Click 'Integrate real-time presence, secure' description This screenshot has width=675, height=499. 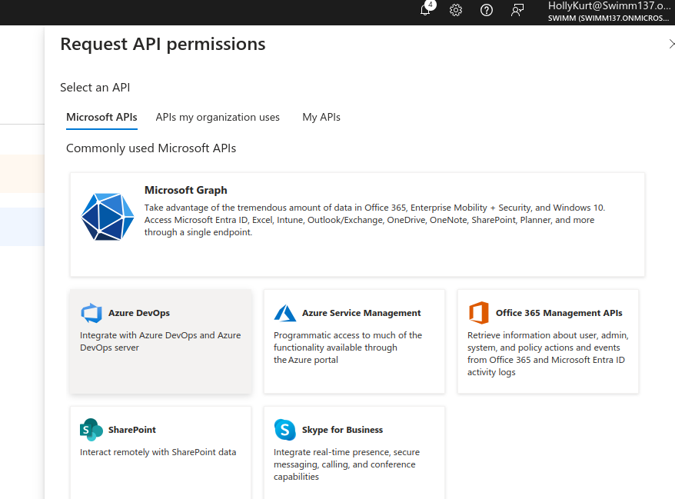pyautogui.click(x=347, y=464)
